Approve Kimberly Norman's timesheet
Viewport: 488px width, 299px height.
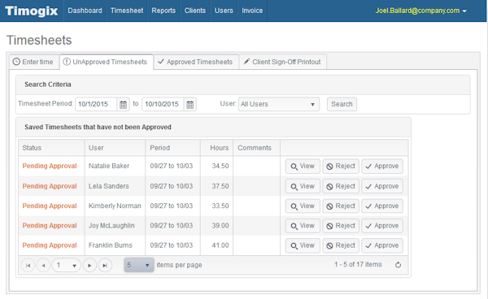tap(382, 206)
